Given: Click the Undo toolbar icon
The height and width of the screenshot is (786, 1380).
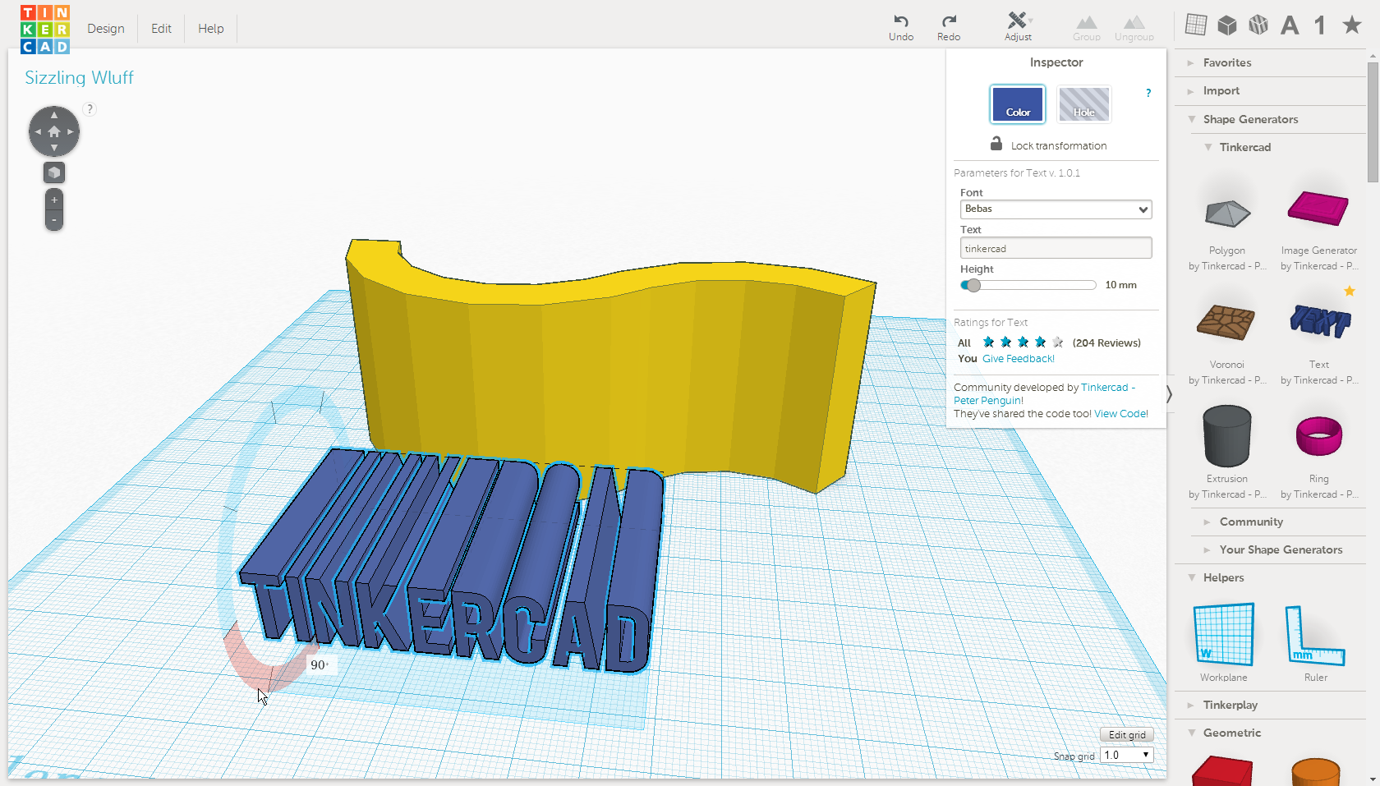Looking at the screenshot, I should coord(901,26).
